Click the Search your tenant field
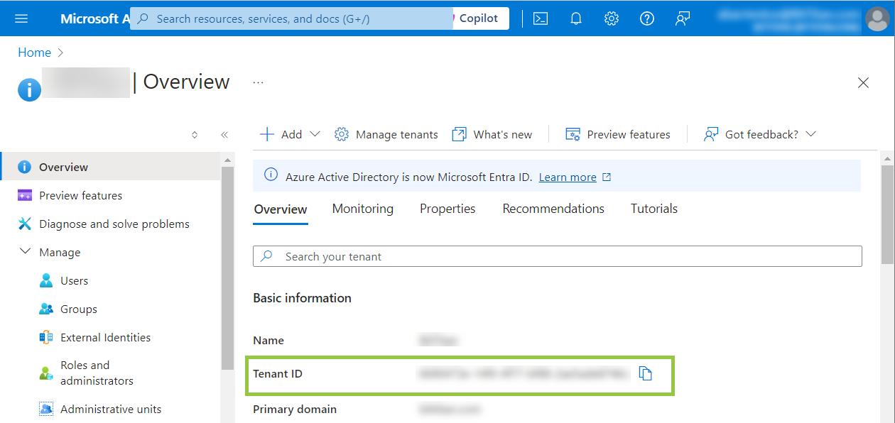The image size is (895, 423). (x=558, y=256)
